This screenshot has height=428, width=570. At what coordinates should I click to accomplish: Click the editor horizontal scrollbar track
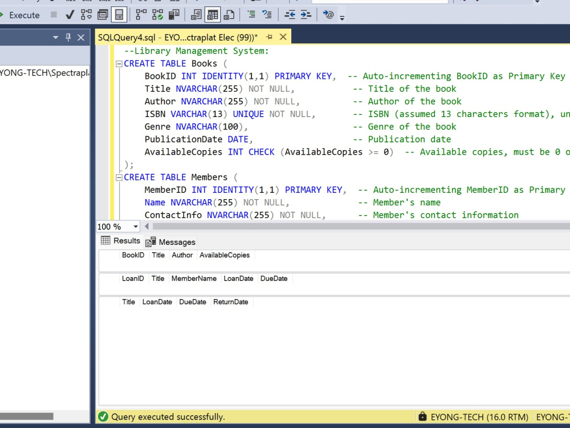pyautogui.click(x=361, y=227)
